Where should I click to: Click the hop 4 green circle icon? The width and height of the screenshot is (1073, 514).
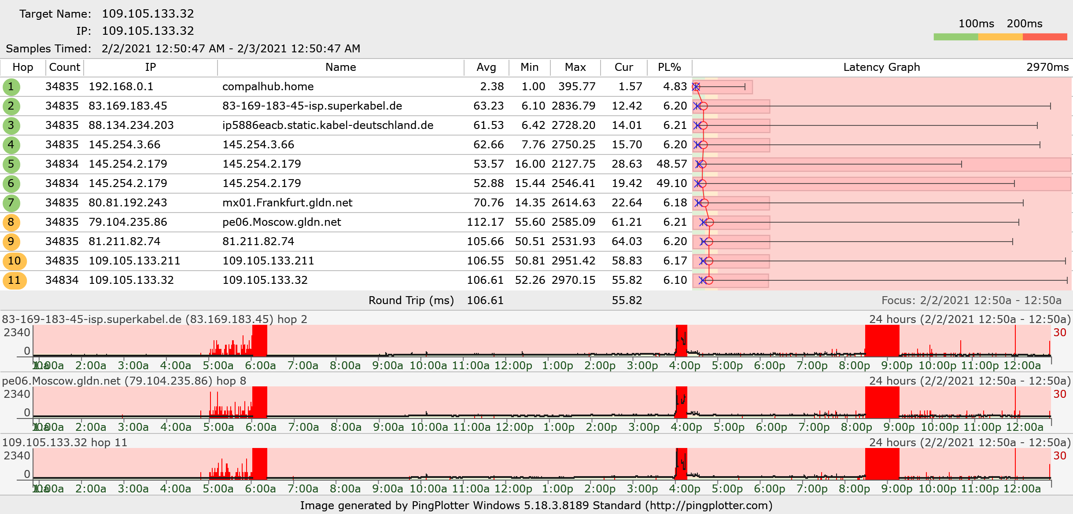point(11,145)
